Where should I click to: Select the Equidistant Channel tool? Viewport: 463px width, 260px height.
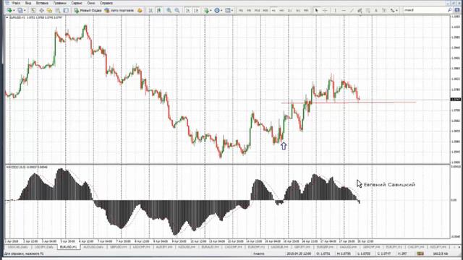pos(360,10)
